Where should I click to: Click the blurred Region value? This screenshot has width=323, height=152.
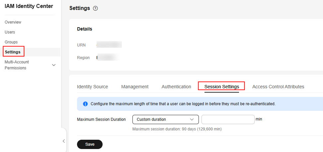coord(108,57)
